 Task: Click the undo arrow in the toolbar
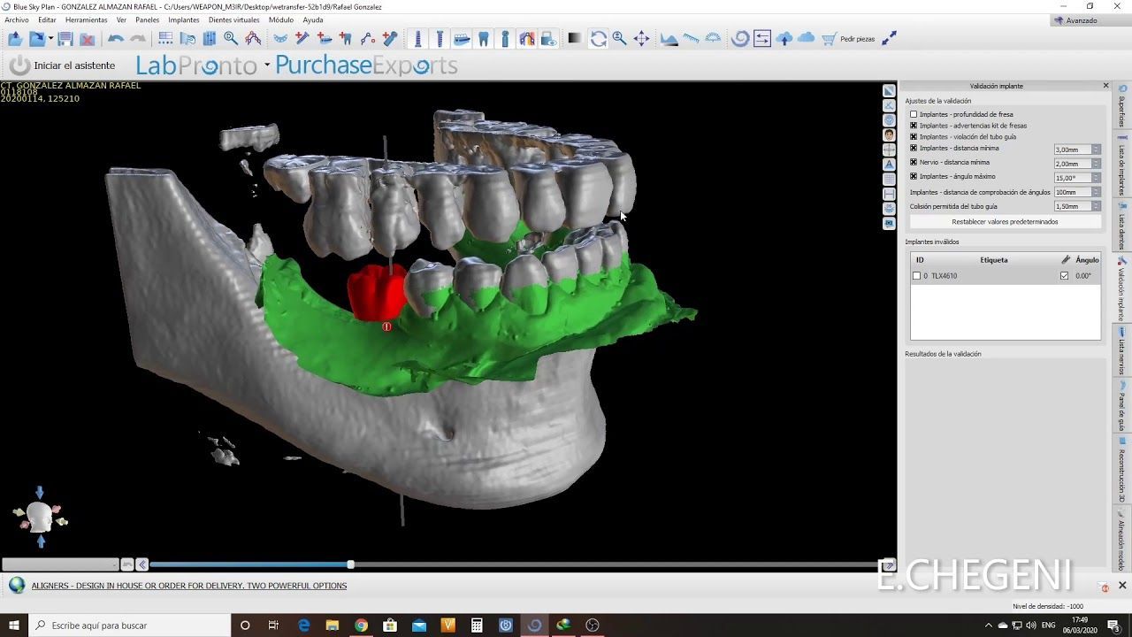115,39
